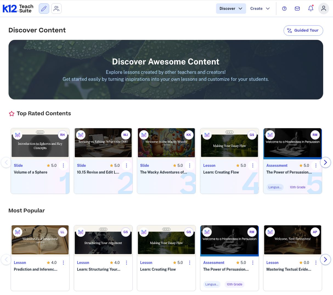Advance the Top Rated Contents carousel arrow
The image size is (333, 295).
[326, 162]
